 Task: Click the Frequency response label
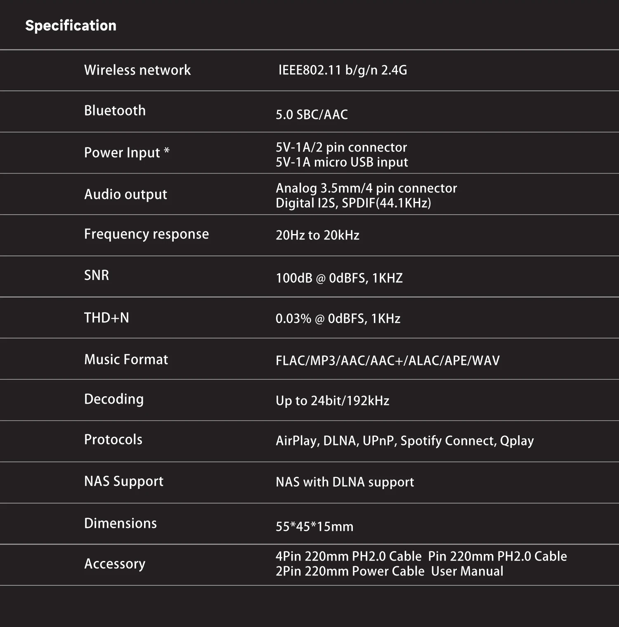pyautogui.click(x=146, y=234)
